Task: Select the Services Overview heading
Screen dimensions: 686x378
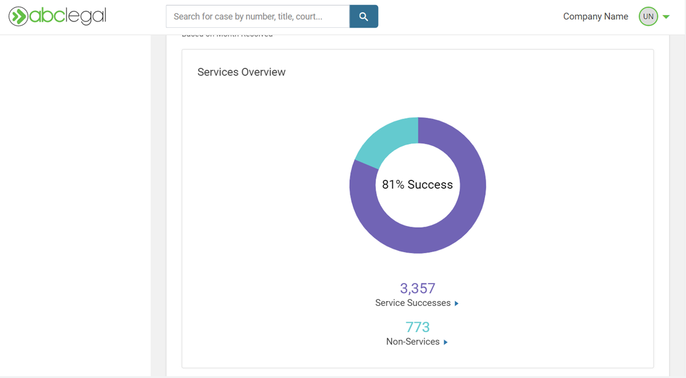Action: (x=241, y=71)
